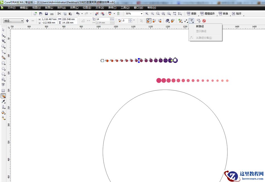The image size is (265, 182).
Task: Select the Polygon tool
Action: (x=3, y=74)
